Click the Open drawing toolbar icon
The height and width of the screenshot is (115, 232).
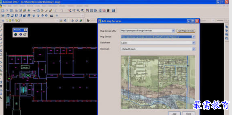[x=7, y=10]
